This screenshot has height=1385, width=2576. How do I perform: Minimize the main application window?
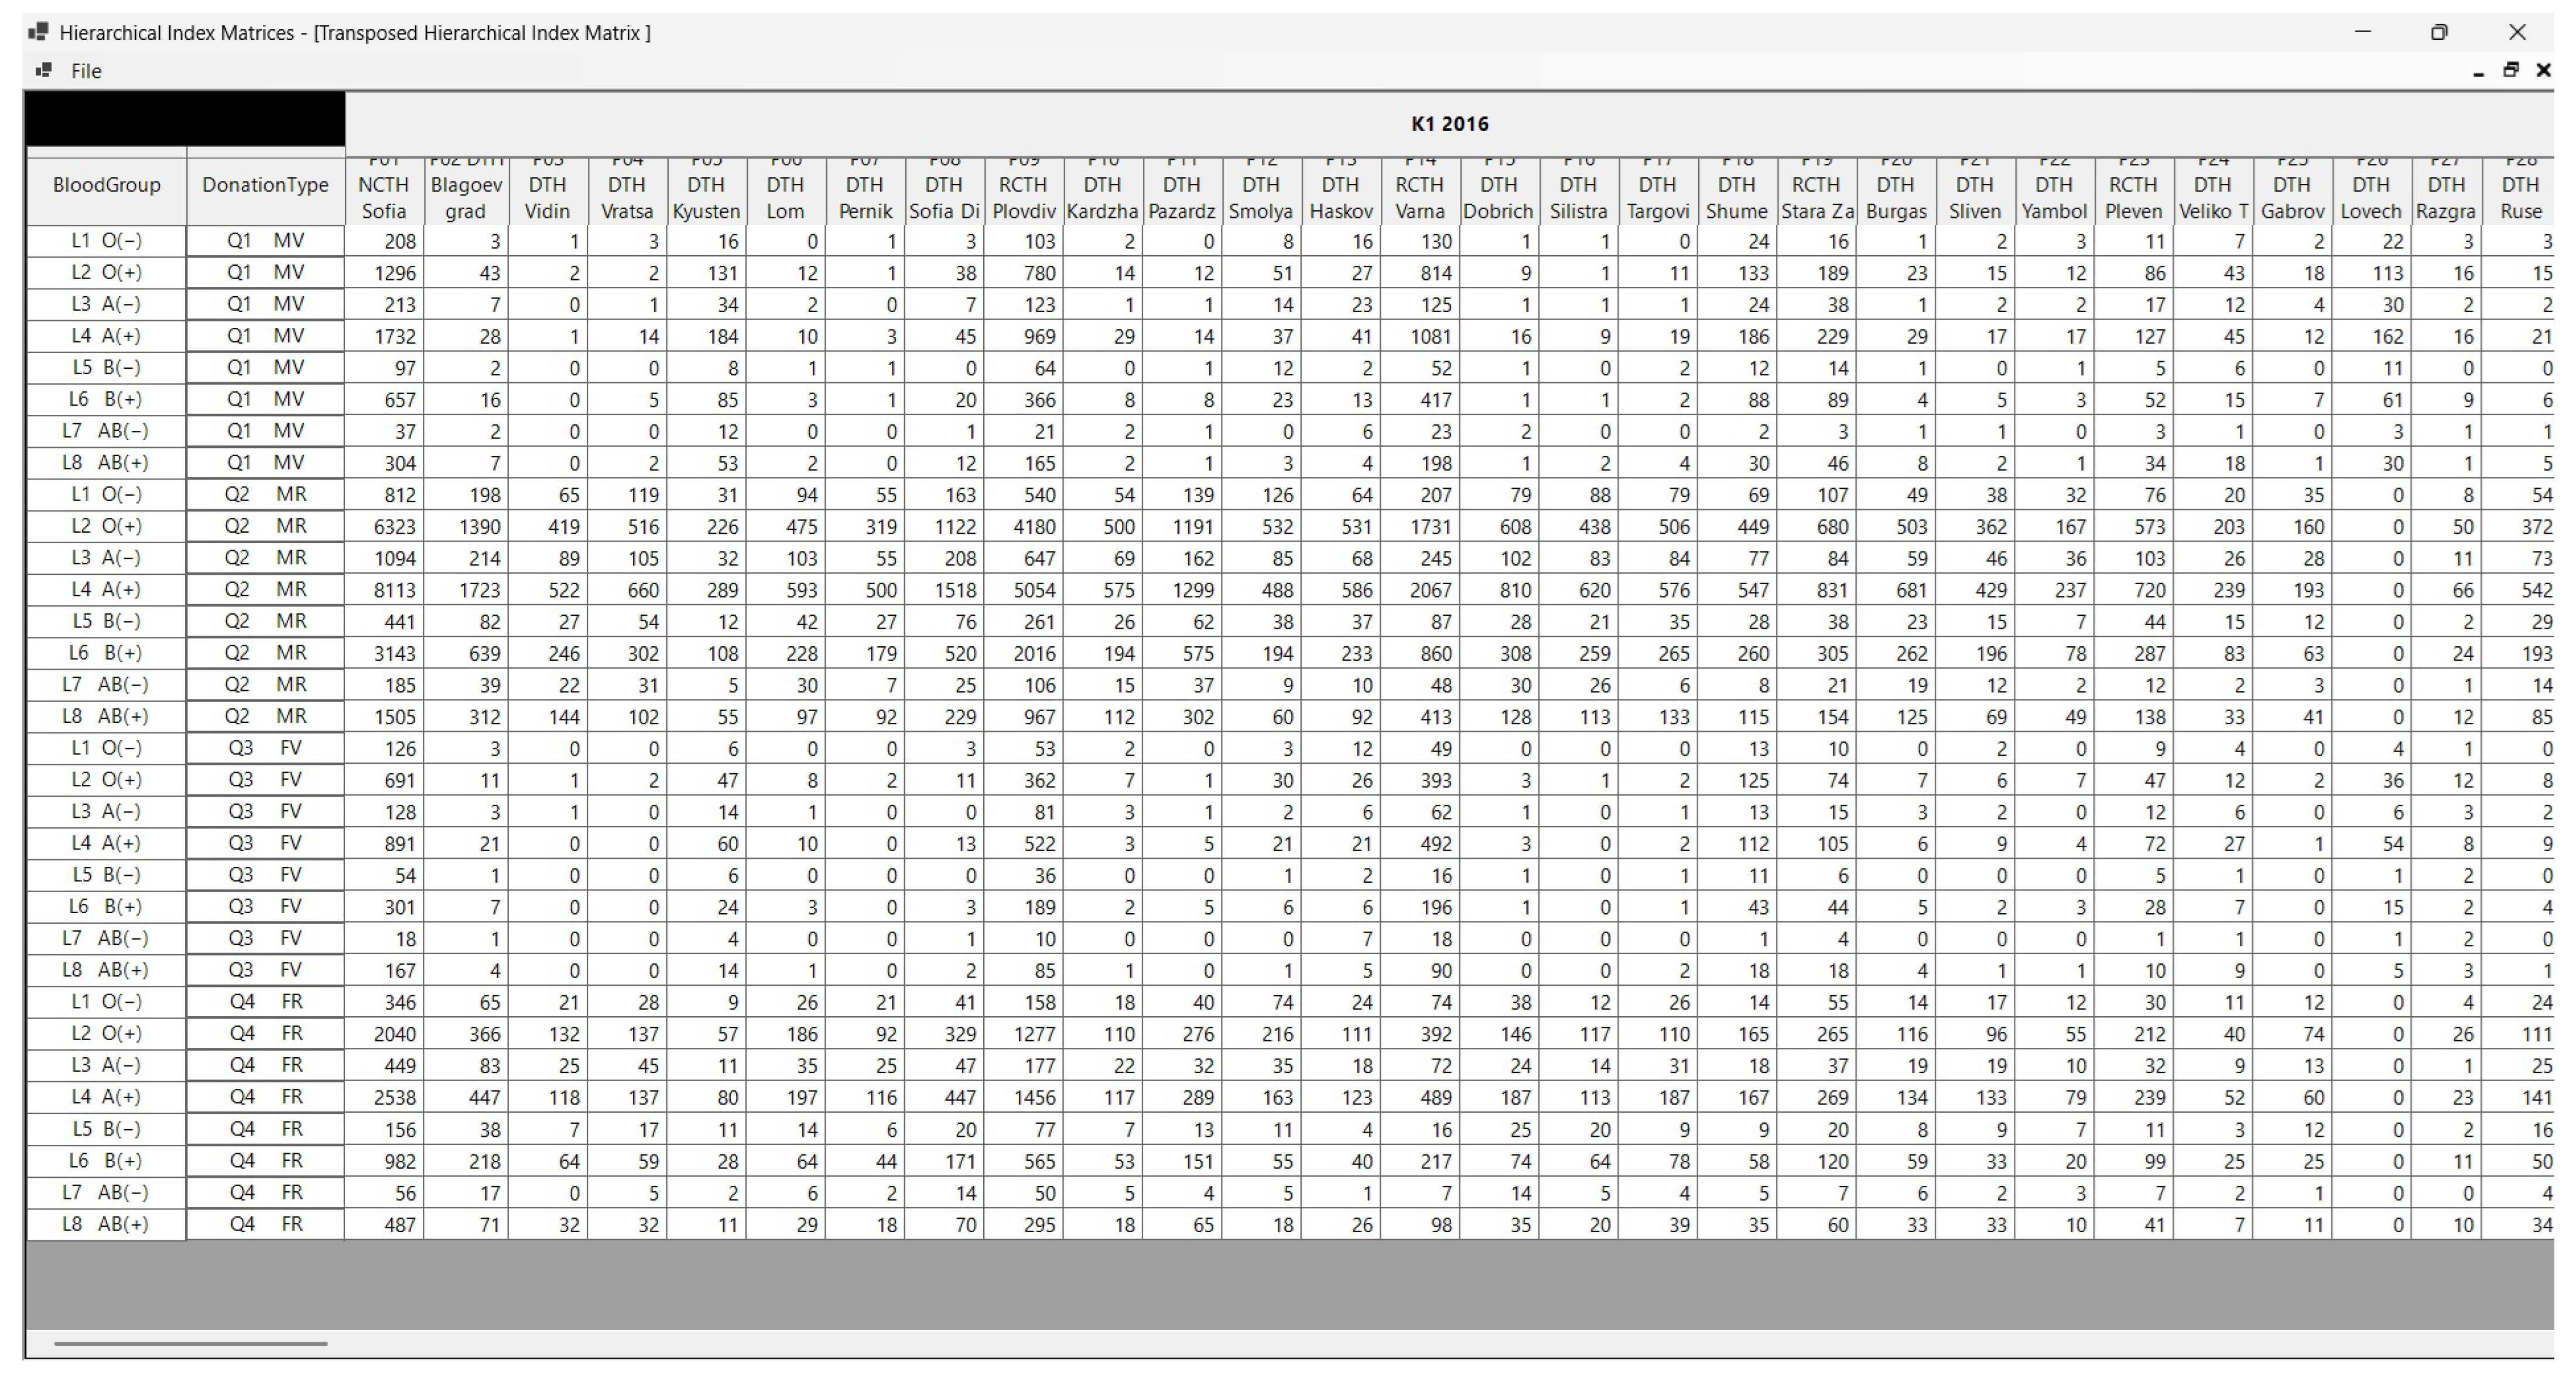click(x=2363, y=32)
